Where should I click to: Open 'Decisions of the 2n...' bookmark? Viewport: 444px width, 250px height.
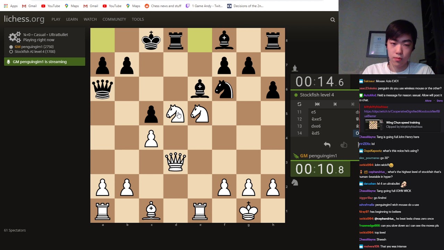(245, 6)
